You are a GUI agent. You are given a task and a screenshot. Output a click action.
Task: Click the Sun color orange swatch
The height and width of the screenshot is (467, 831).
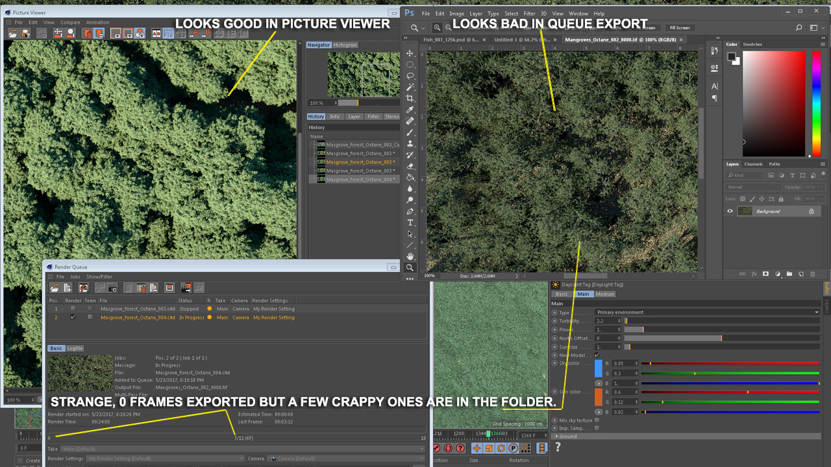[599, 397]
